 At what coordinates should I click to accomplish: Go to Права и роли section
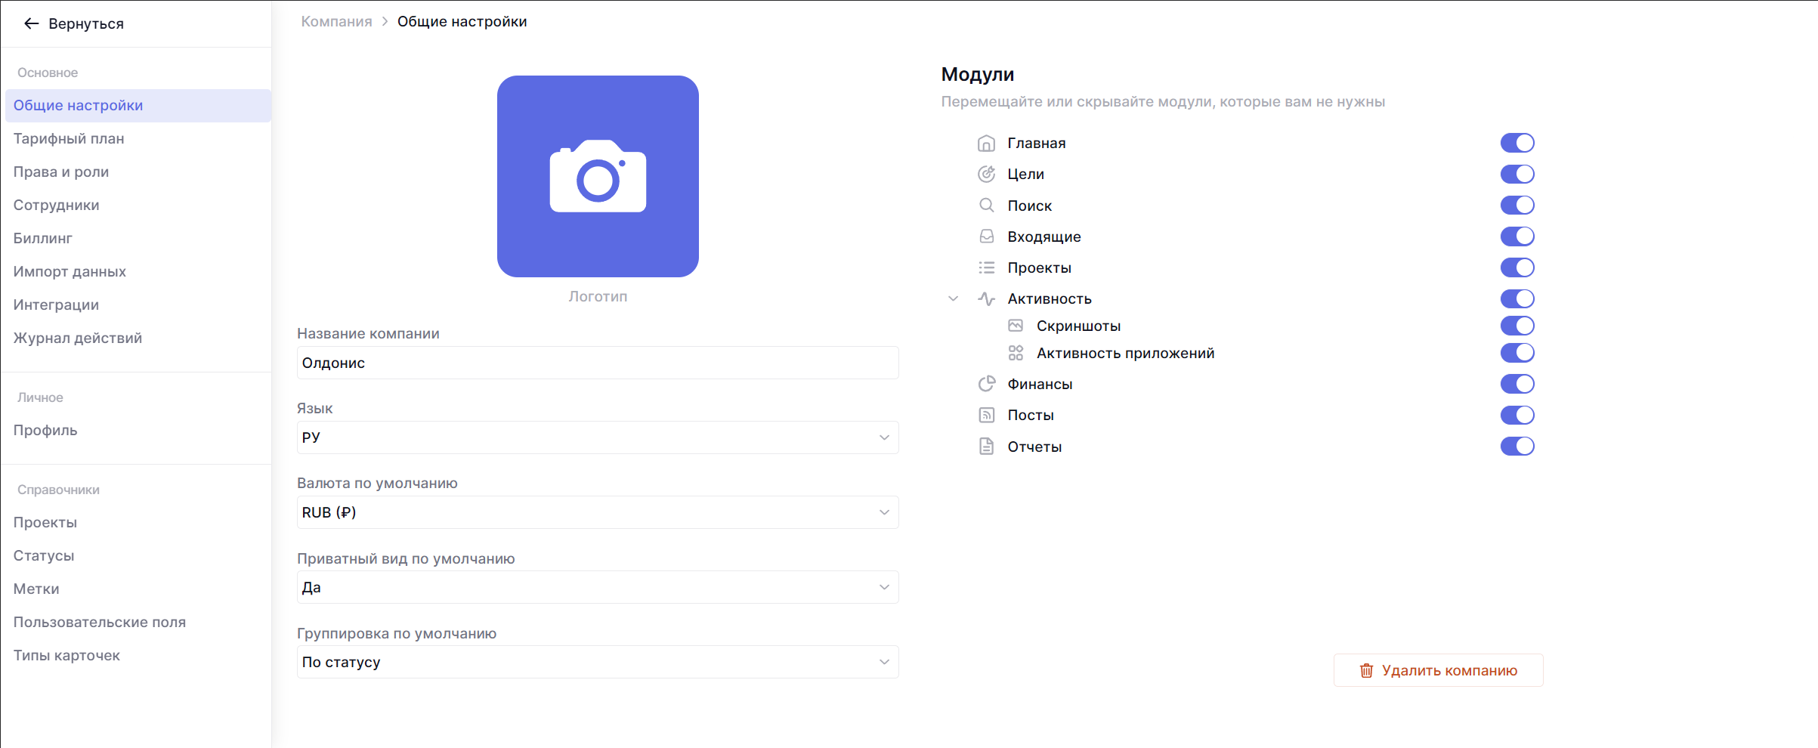[x=61, y=172]
